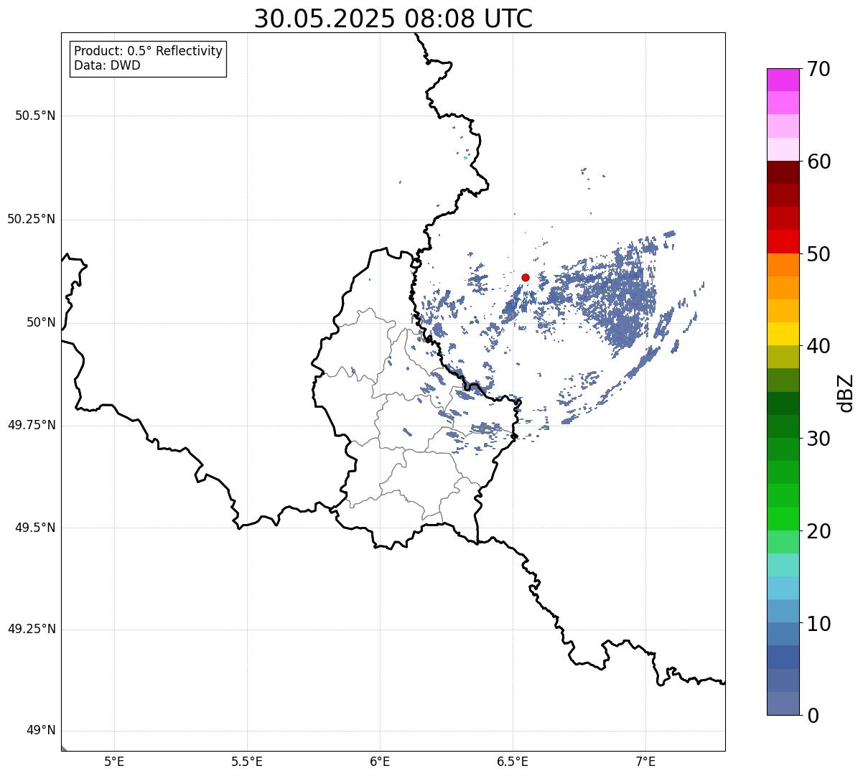The height and width of the screenshot is (776, 863).
Task: Click the 50°N latitude label
Action: pos(41,323)
